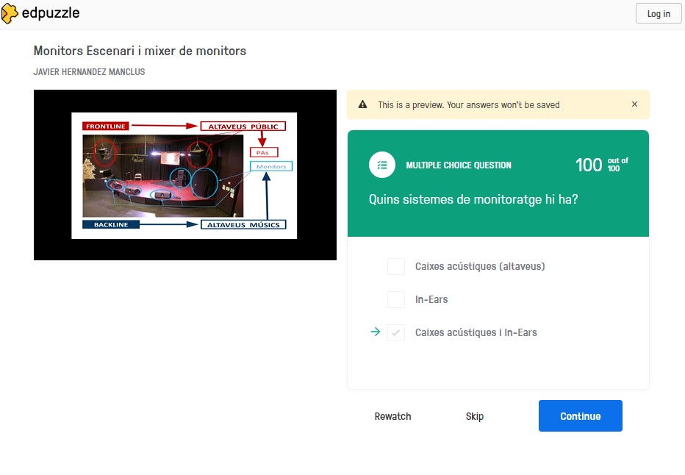
Task: Click author name JAVIER HERNANDEZ MANCLUS
Action: click(x=89, y=72)
